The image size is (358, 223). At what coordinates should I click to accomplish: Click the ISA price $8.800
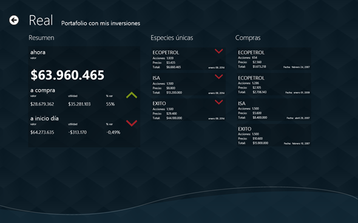click(x=171, y=88)
